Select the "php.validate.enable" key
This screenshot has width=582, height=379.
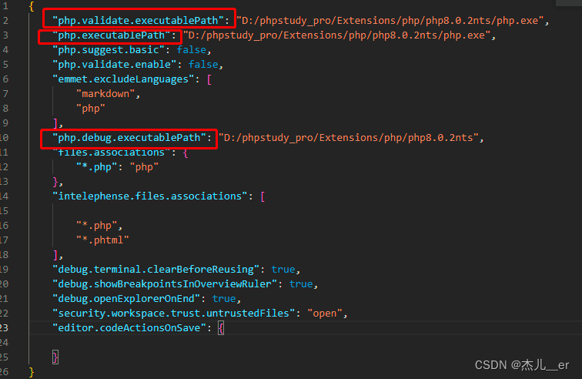click(x=114, y=64)
